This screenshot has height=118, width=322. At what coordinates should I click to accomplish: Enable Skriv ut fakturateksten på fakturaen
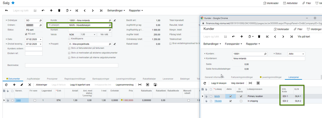(x=69, y=48)
